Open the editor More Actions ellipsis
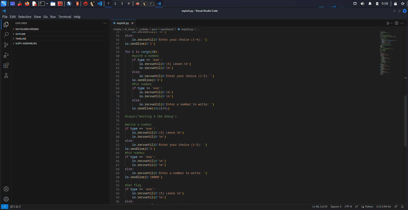The height and width of the screenshot is (210, 408). (x=402, y=23)
